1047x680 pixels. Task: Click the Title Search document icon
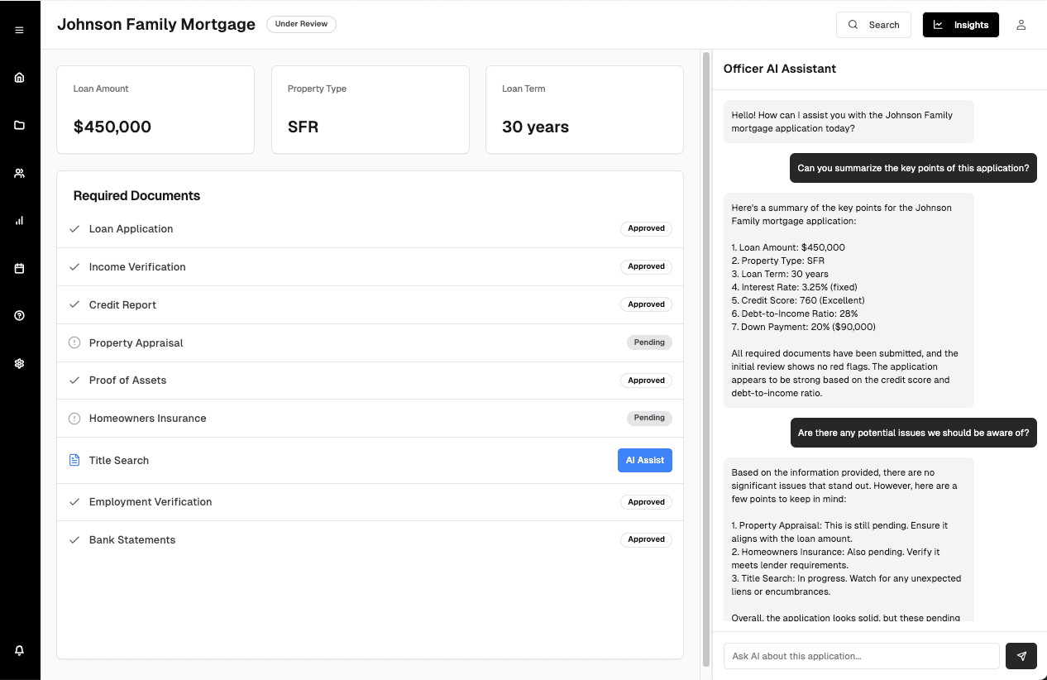(x=74, y=460)
